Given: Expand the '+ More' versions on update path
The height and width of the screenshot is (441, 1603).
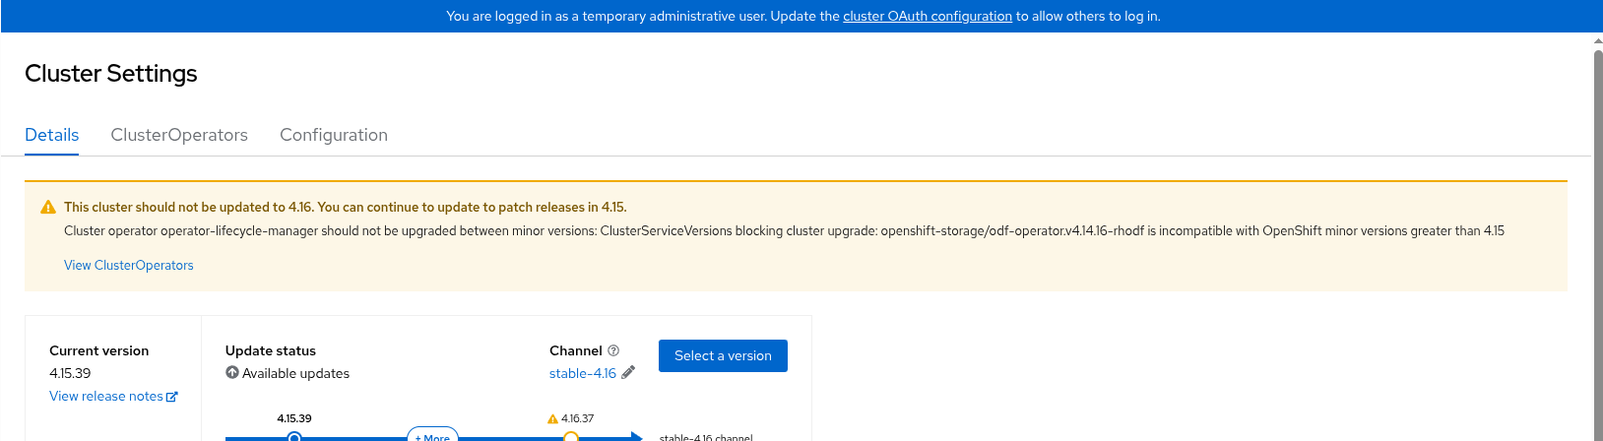Looking at the screenshot, I should (432, 436).
